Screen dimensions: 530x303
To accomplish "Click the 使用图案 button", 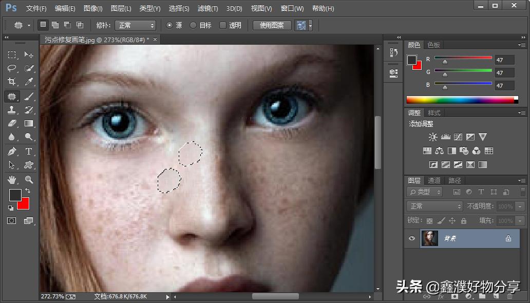I will pyautogui.click(x=272, y=25).
